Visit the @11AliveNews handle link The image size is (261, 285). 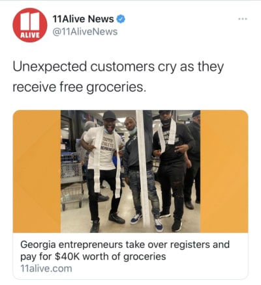click(85, 32)
